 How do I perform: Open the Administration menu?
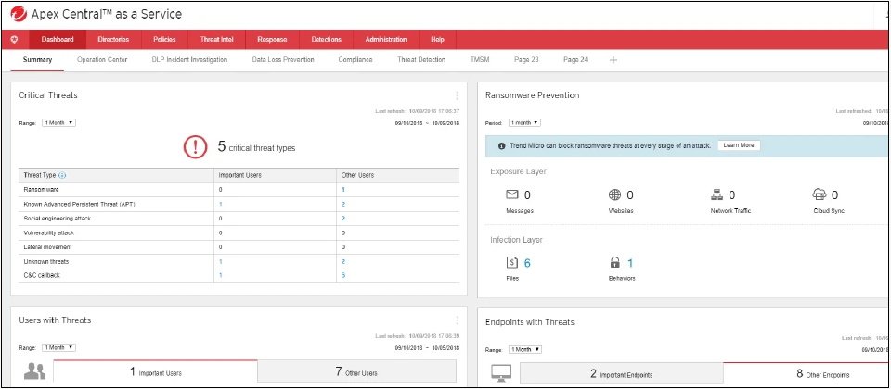386,40
